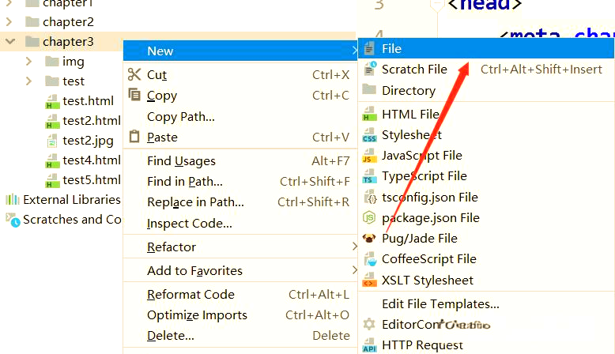615x354 pixels.
Task: Click CoffeeScript File label
Action: click(x=429, y=258)
